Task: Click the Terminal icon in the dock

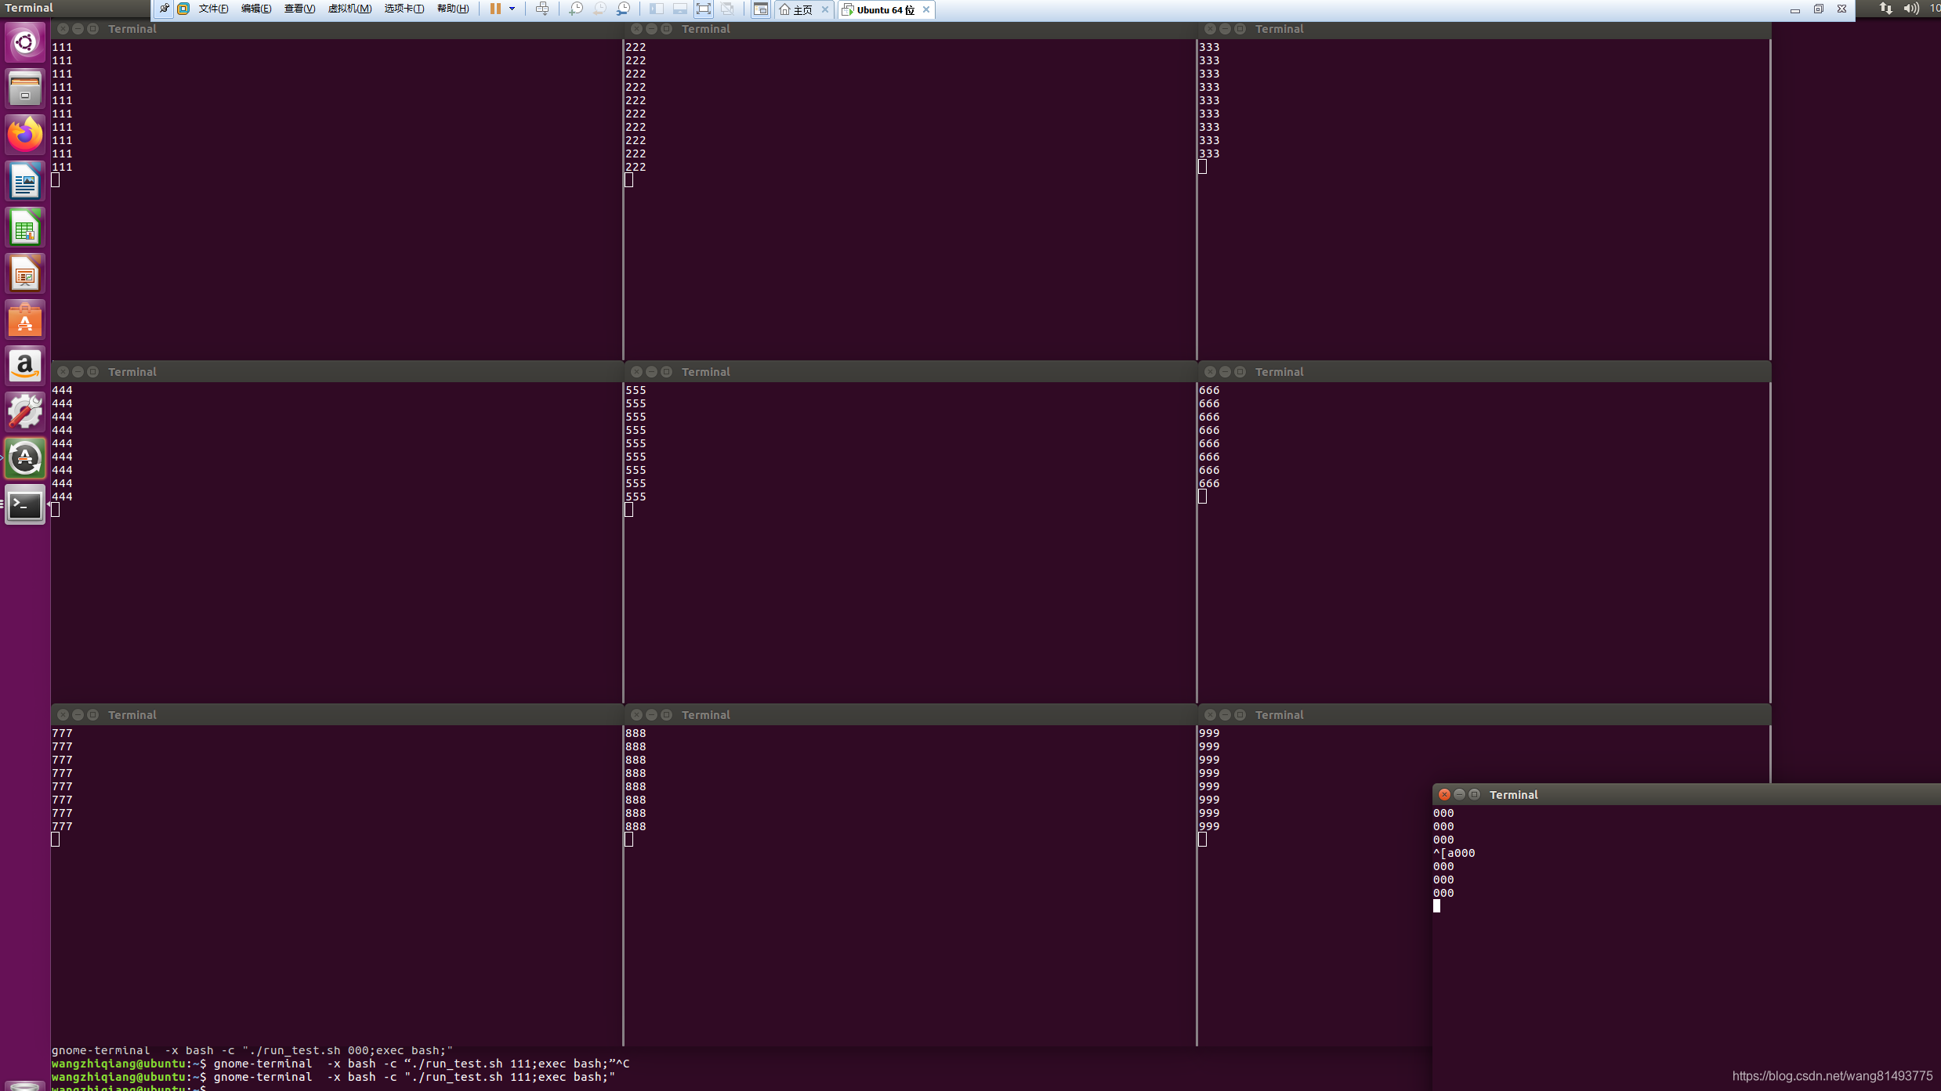Action: tap(25, 505)
